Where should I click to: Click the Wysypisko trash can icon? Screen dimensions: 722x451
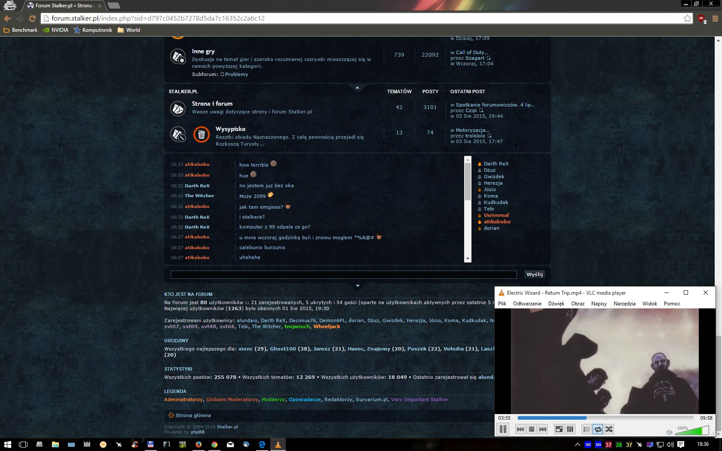201,134
